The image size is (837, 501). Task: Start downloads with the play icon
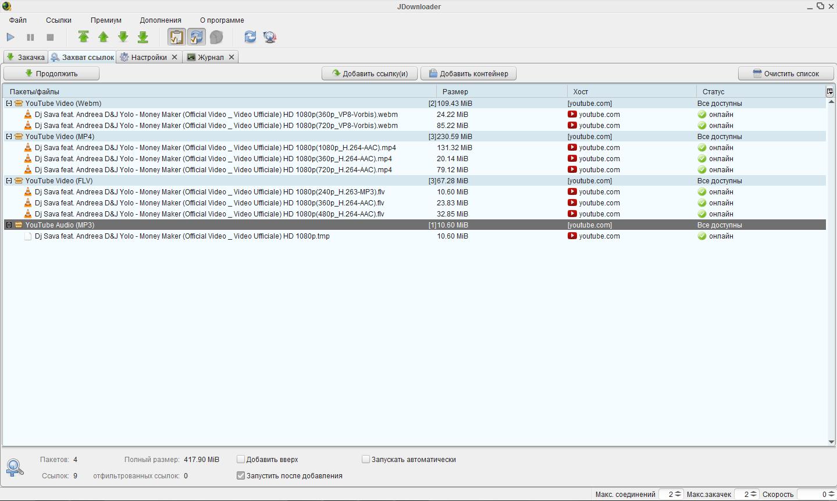[x=10, y=37]
